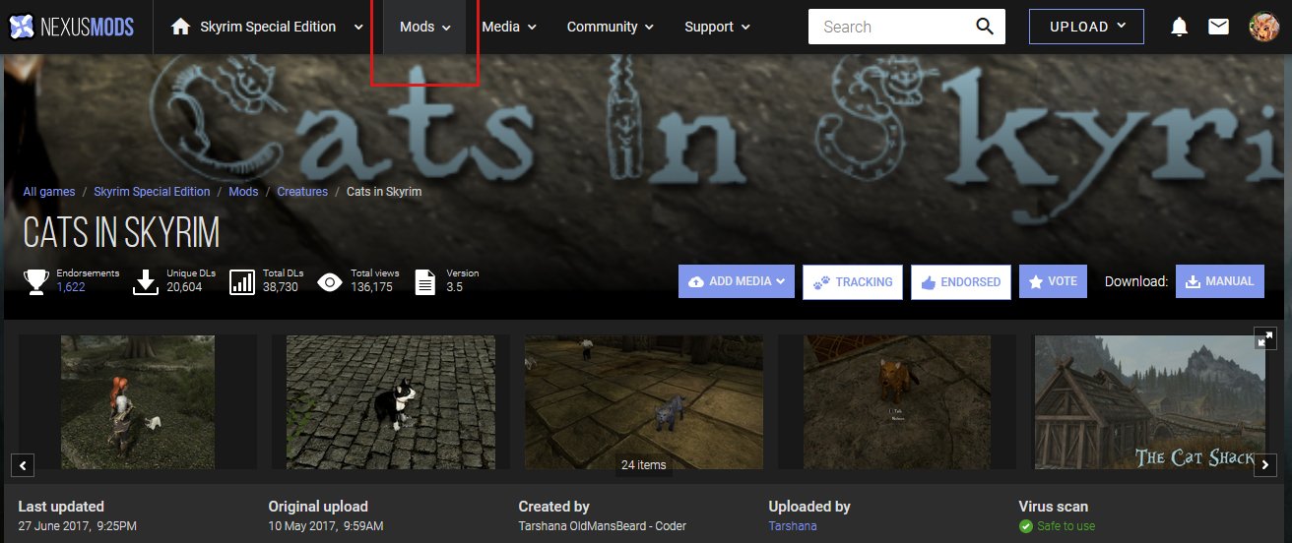Open thumbnail of grey cat on stone floor

[644, 401]
